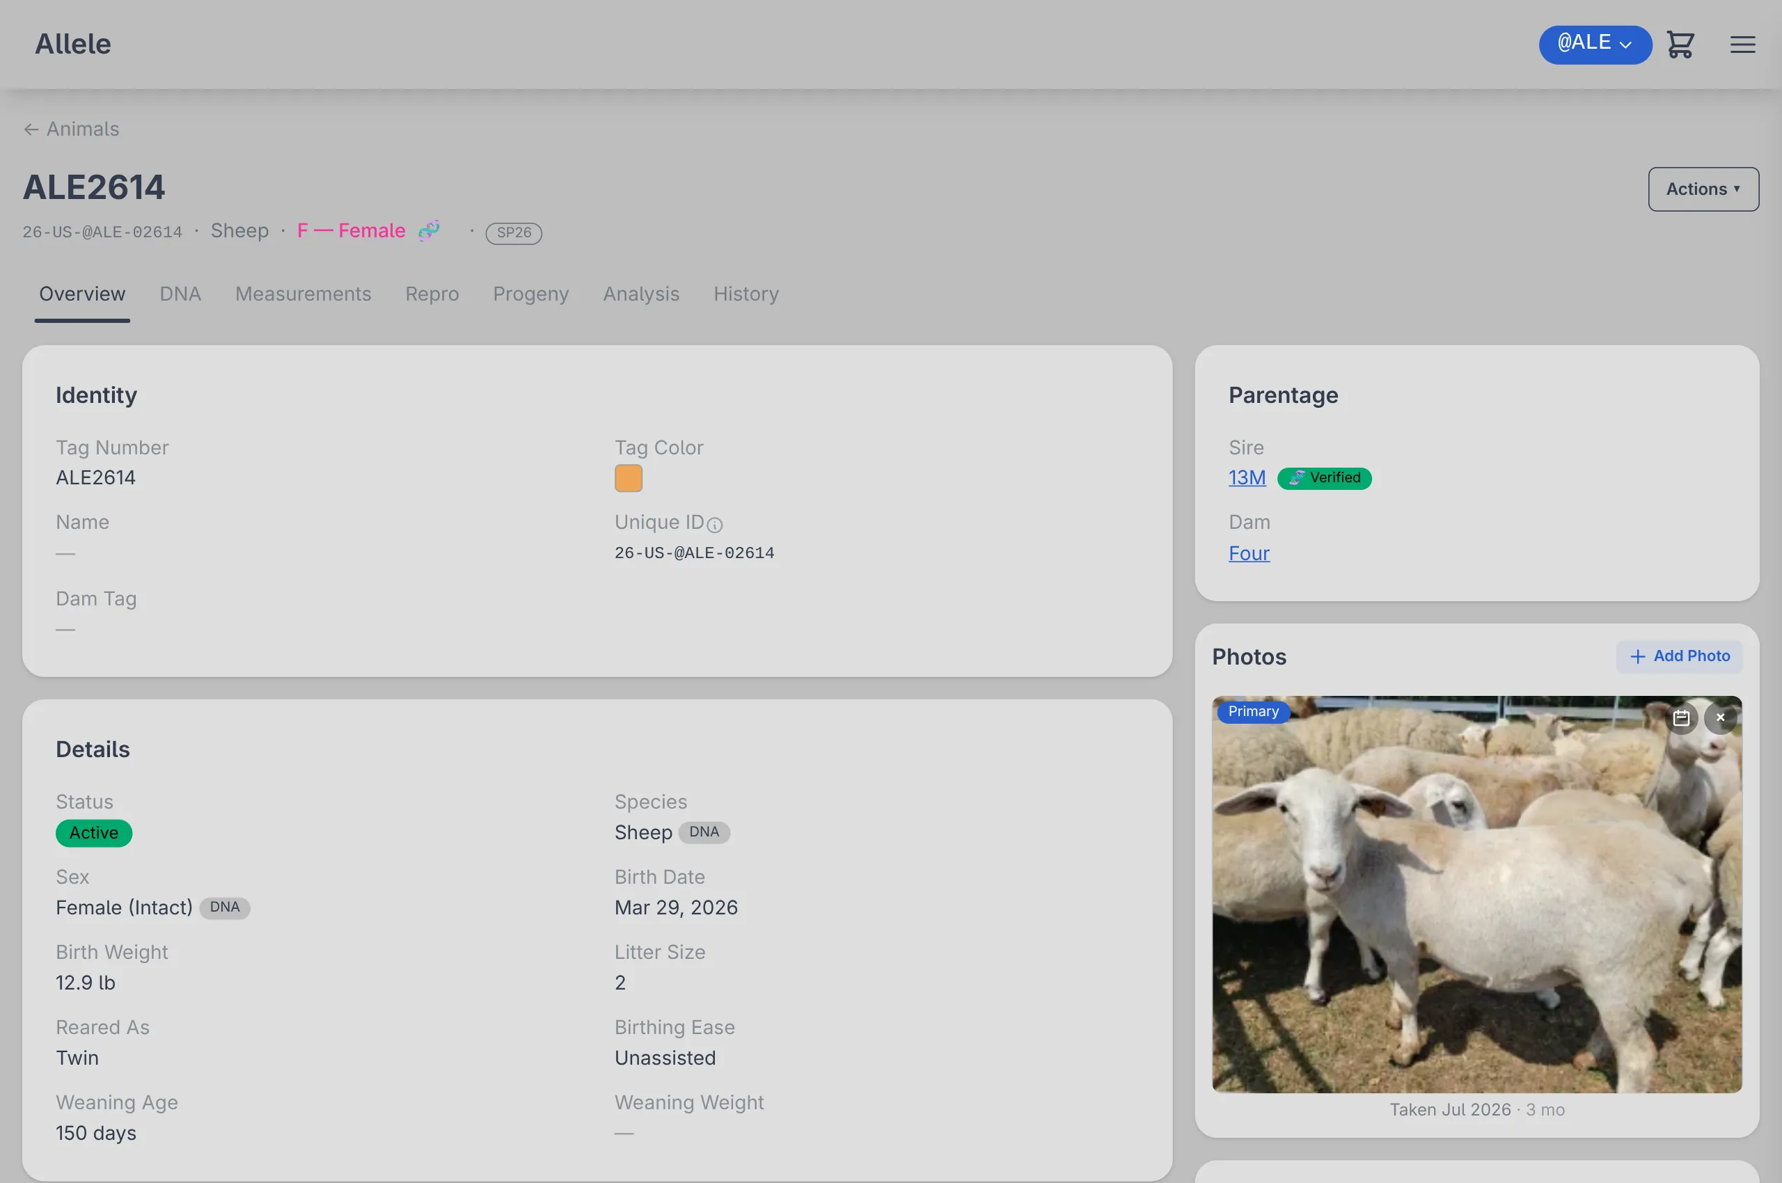This screenshot has height=1183, width=1782.
Task: Click the Verified DNA badge next to sire
Action: point(1324,477)
